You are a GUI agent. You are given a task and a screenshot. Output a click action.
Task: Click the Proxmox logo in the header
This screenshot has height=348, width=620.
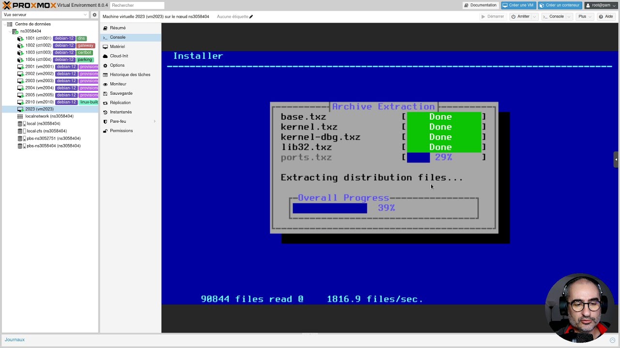click(x=29, y=5)
